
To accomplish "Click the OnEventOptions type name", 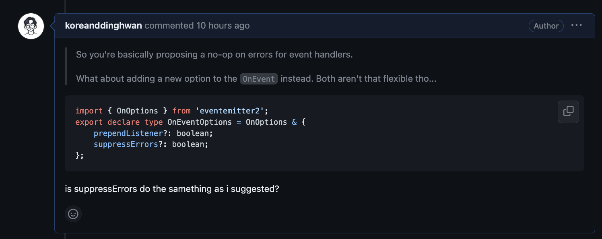I will point(200,122).
